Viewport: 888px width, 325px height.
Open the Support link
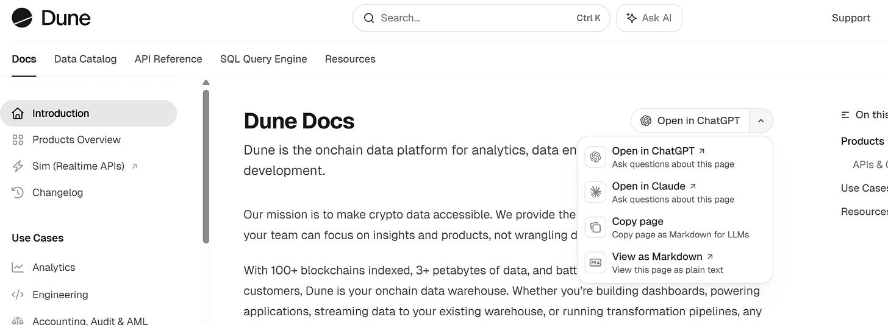pyautogui.click(x=851, y=18)
